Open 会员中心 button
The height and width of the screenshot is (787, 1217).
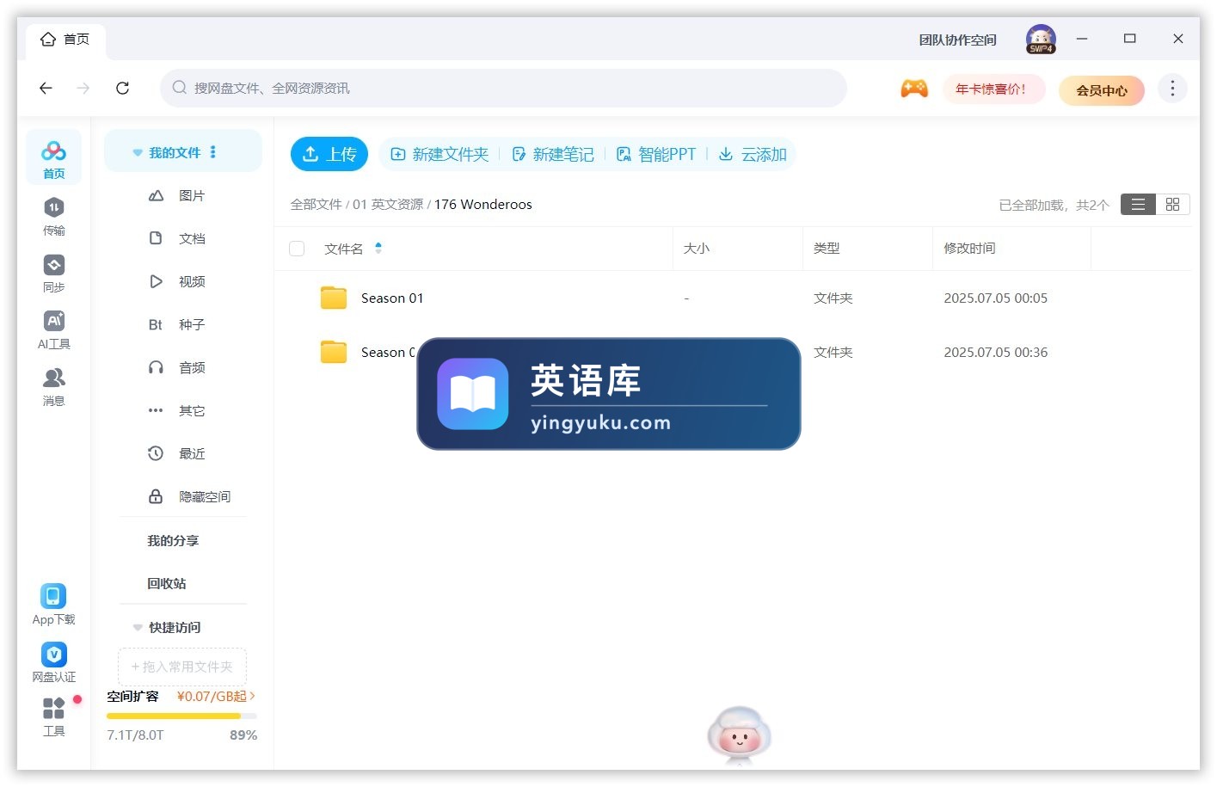(1102, 90)
